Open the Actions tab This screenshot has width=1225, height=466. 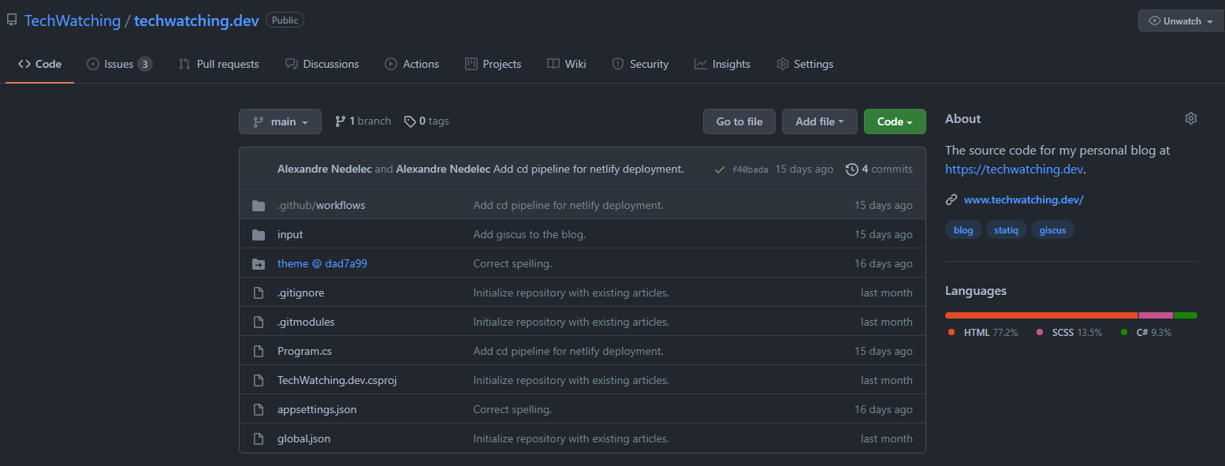click(x=411, y=64)
